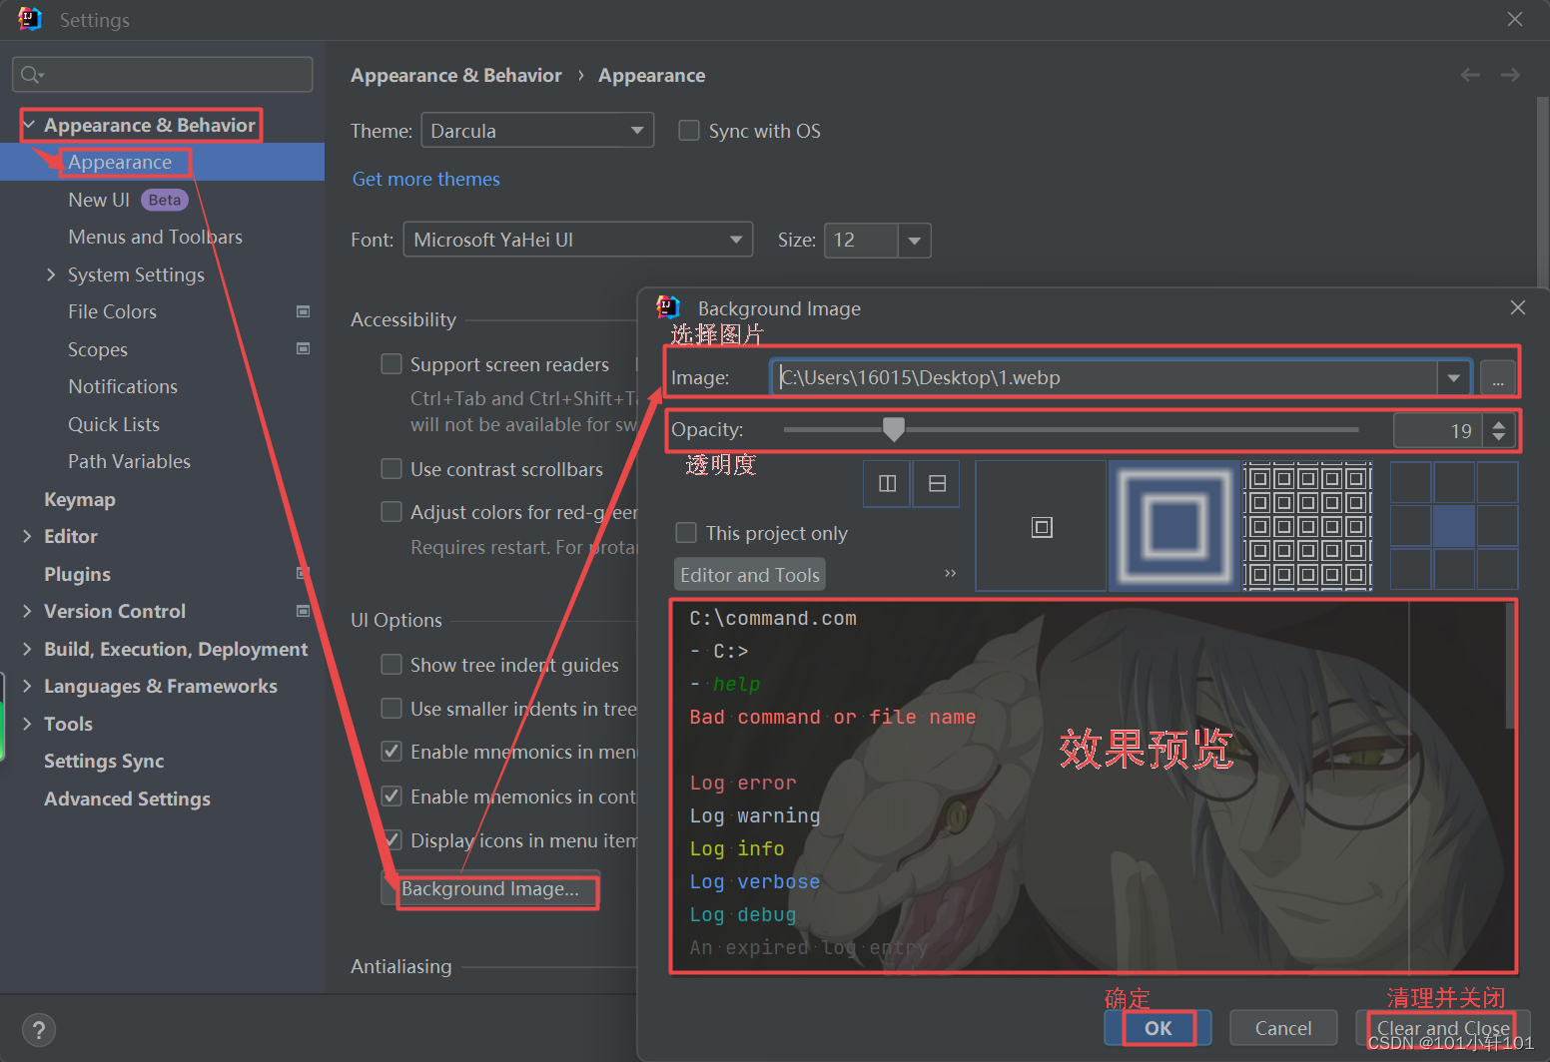Choose the centered background preview thumbnail

tap(1041, 526)
